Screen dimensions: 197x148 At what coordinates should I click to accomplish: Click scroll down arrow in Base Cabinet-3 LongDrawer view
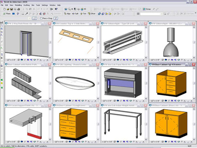[x=98, y=139]
